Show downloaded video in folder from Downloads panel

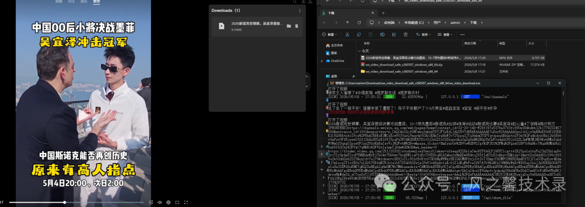289,26
